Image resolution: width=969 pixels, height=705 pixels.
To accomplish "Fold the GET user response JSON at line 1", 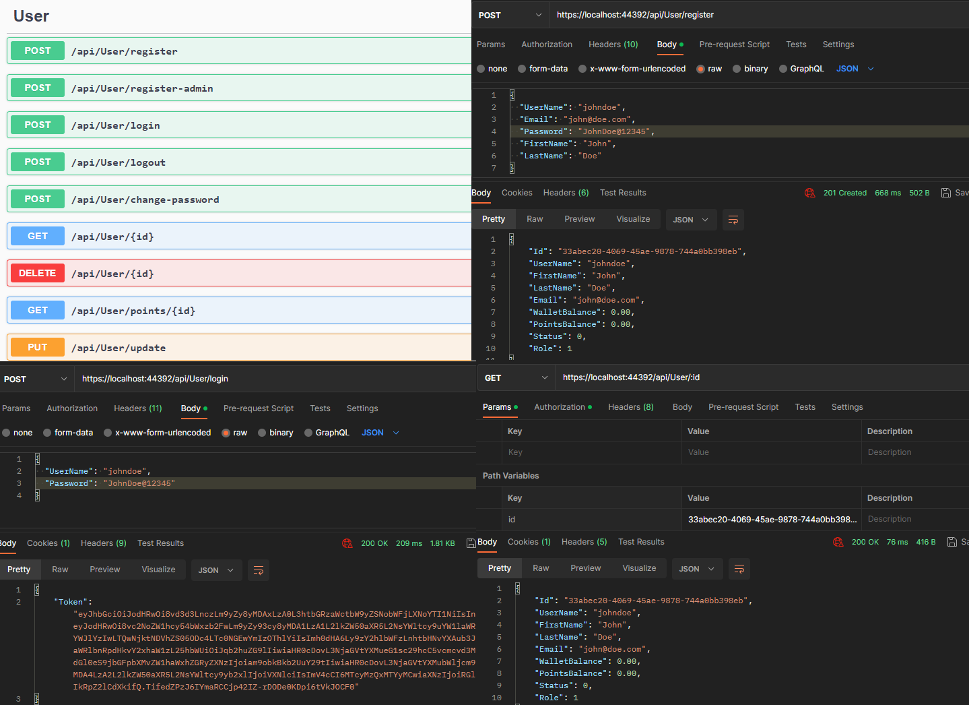I will click(517, 588).
